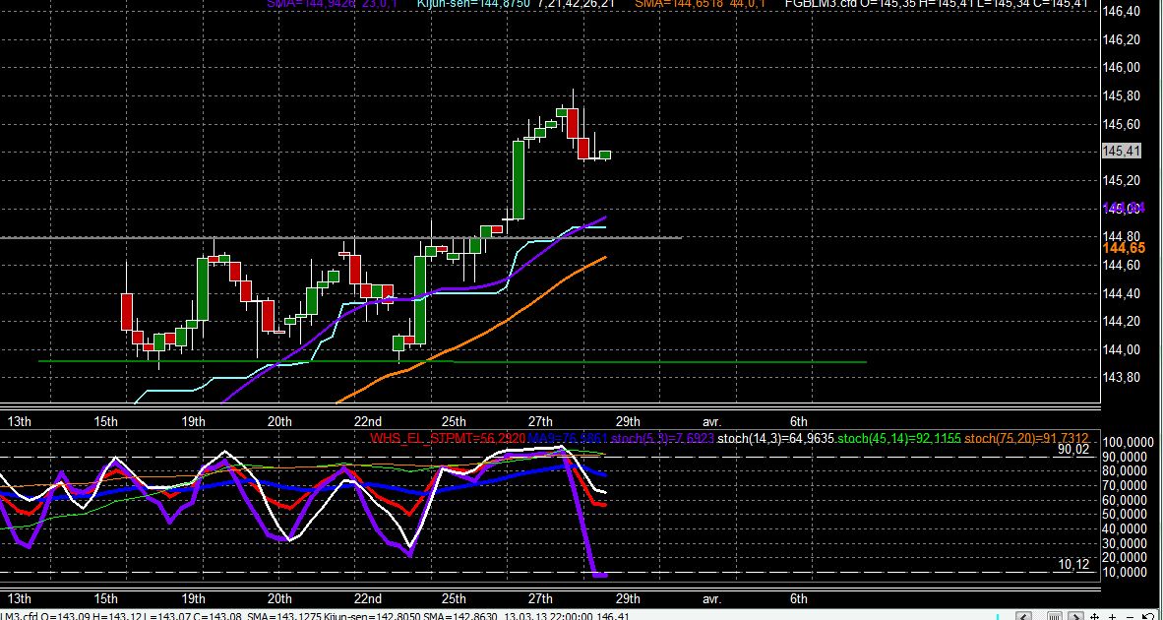Click the horizontal scrollbar thumb in the bottom bar
The image size is (1163, 620).
[x=1054, y=616]
